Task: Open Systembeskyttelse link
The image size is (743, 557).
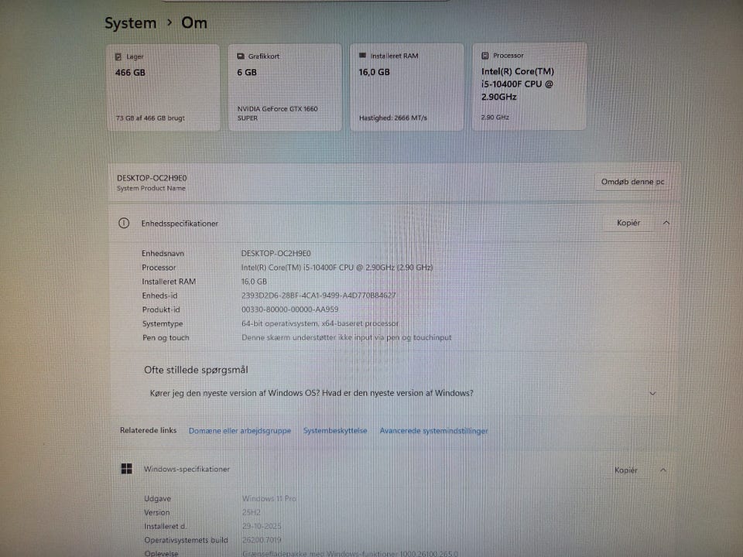Action: [x=335, y=431]
